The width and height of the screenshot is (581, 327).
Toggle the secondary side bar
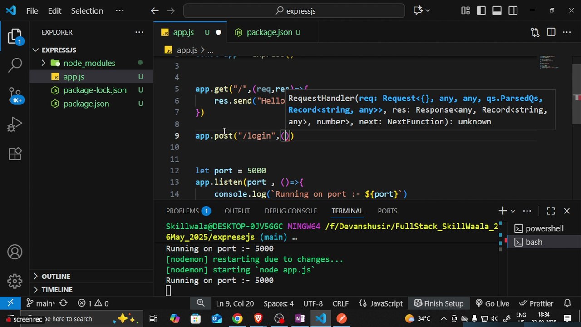tap(513, 10)
